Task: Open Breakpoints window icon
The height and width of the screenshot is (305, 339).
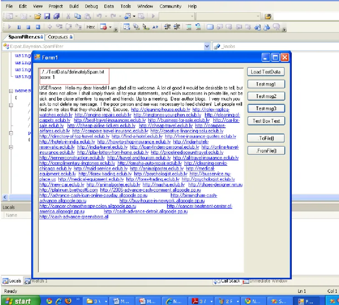Action: pyautogui.click(x=104, y=27)
